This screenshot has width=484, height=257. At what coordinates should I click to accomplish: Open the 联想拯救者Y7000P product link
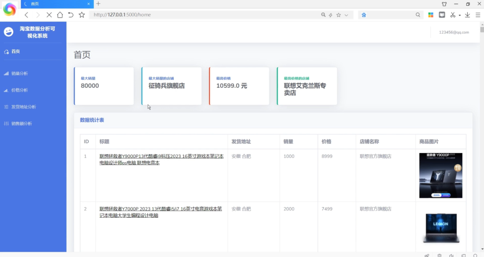click(161, 212)
